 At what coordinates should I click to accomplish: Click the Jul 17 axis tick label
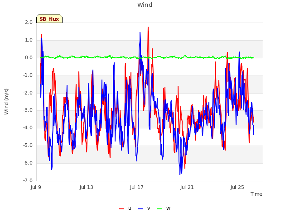[137, 187]
